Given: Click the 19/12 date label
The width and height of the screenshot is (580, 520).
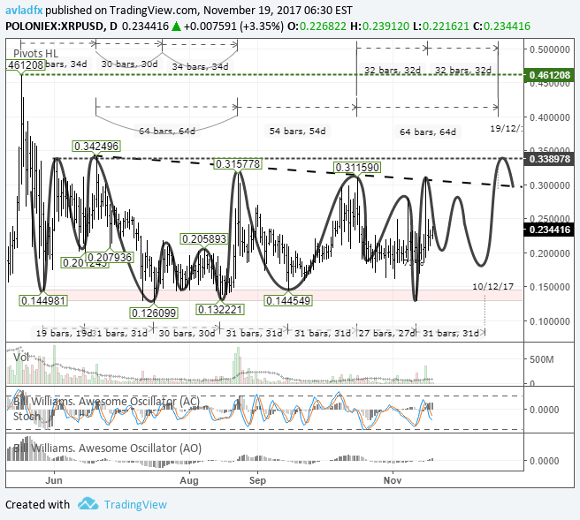Looking at the screenshot, I should pyautogui.click(x=507, y=128).
